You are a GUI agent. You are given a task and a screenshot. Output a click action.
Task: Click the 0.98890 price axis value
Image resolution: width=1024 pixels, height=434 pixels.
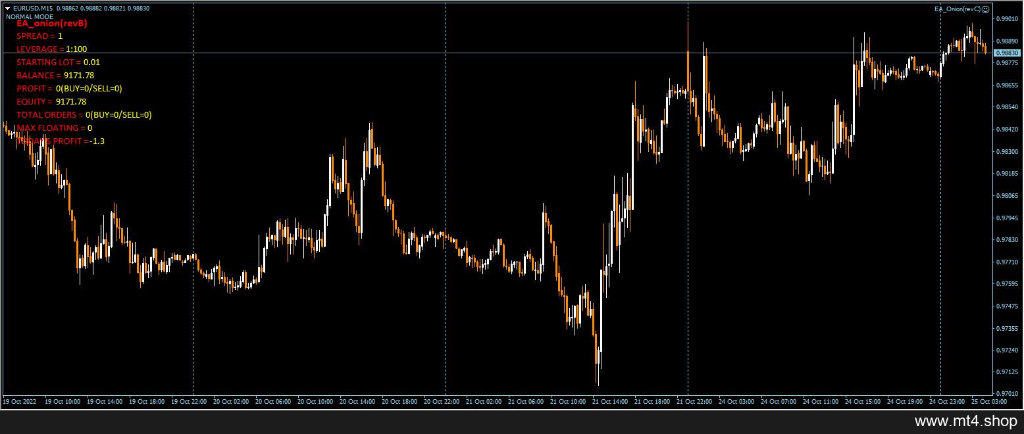coord(1008,41)
